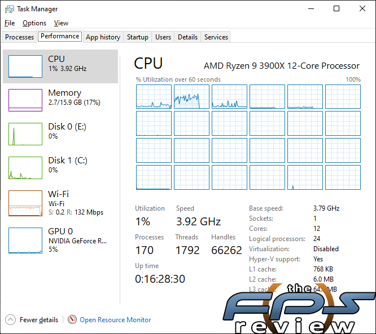Minimize the Task Manager window
The width and height of the screenshot is (376, 334).
[x=311, y=9]
